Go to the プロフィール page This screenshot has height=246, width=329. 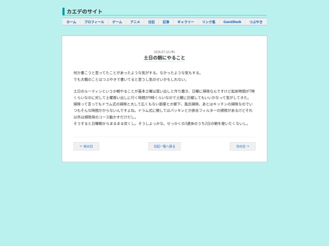pyautogui.click(x=94, y=22)
